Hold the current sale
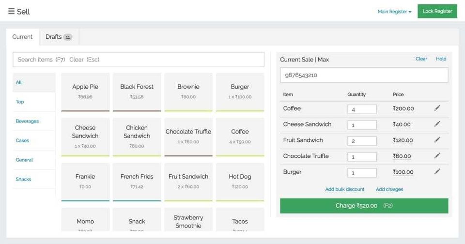This screenshot has width=465, height=244. 441,59
